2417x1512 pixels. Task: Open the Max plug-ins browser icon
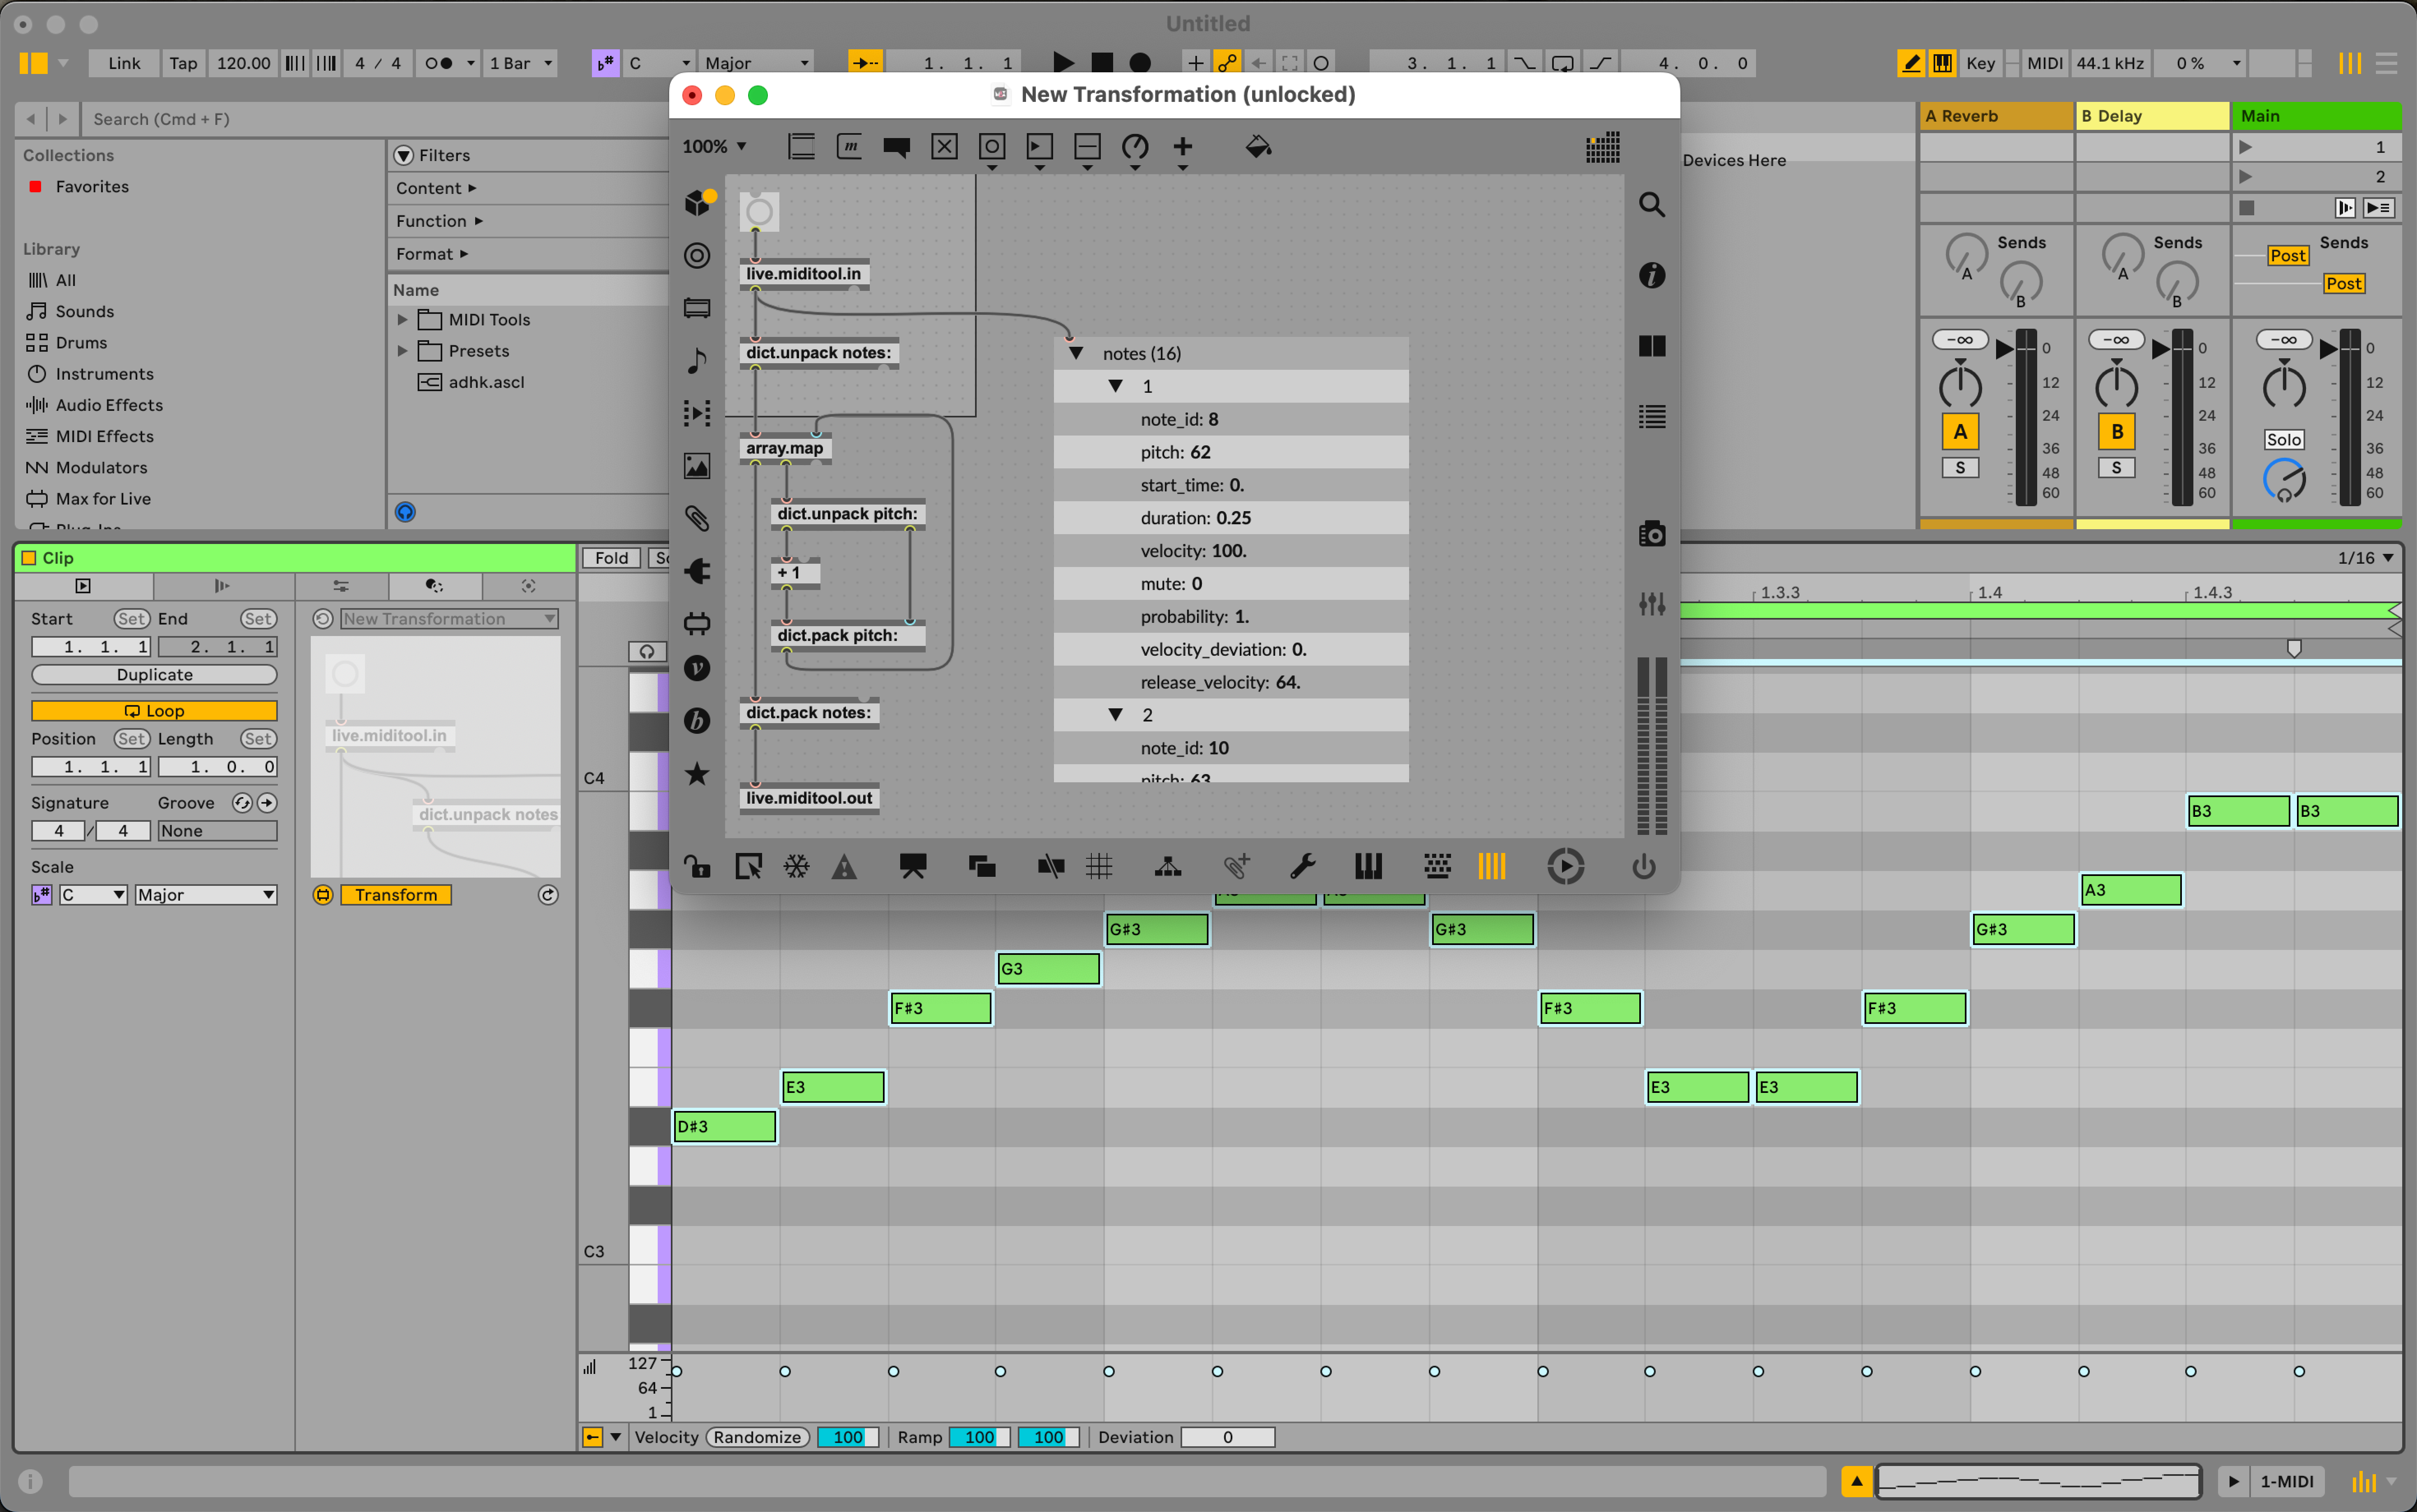(x=697, y=571)
